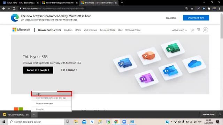Close the downloads bar
Screen dimensions: 223x125
pyautogui.click(x=220, y=114)
